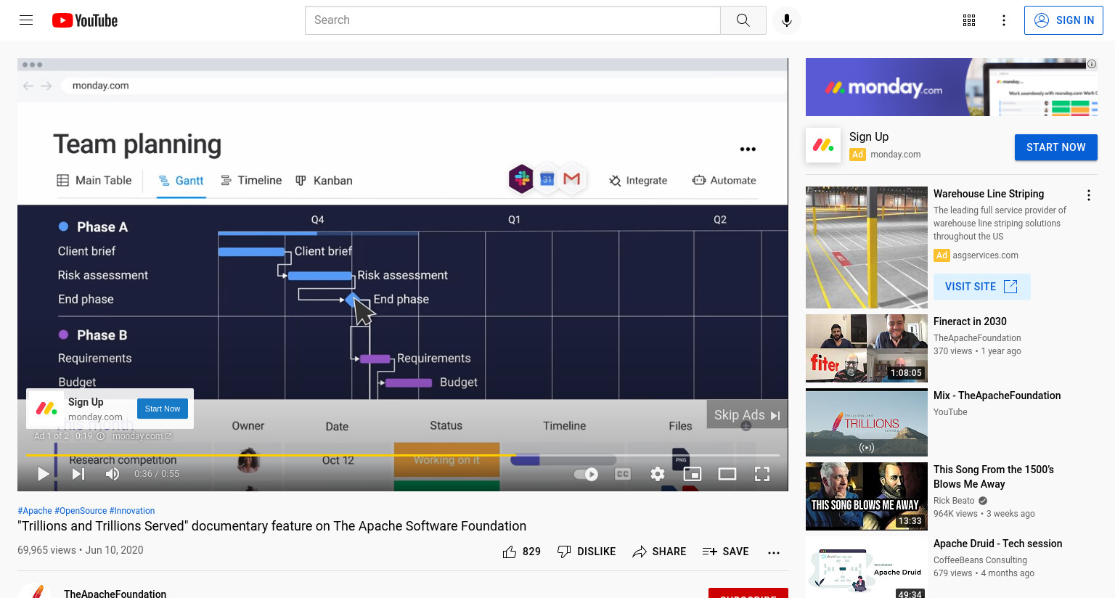Open This Song From the 1500's Blows Me Away title
The image size is (1115, 598).
(x=993, y=477)
